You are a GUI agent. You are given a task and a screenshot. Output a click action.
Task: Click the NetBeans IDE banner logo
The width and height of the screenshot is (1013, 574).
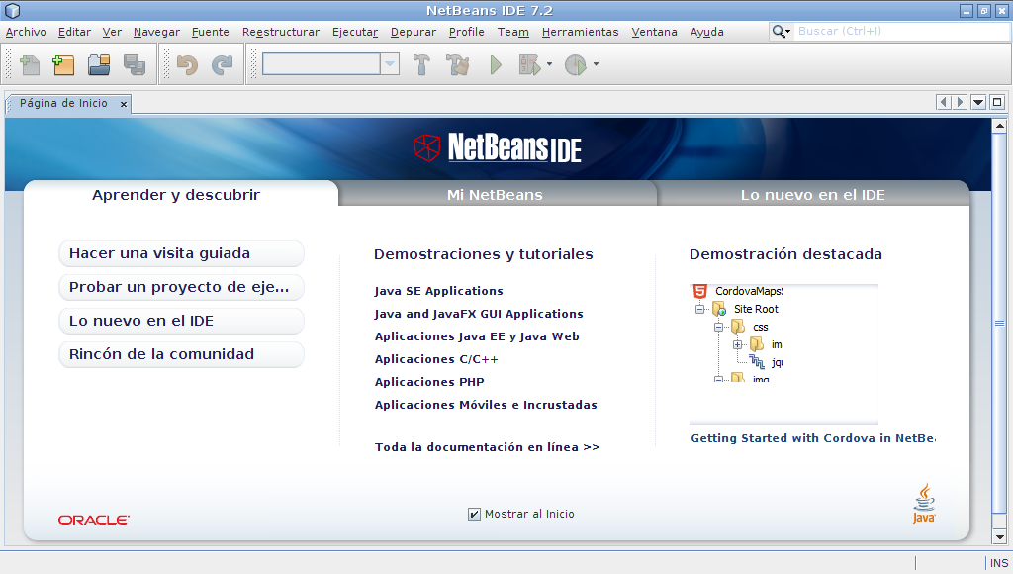point(498,147)
